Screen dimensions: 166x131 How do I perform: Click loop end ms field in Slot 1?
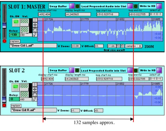coord(139,14)
